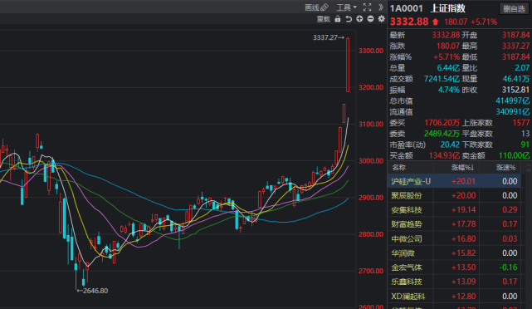
Task: Click the 重载 reload chart button
Action: tap(324, 19)
